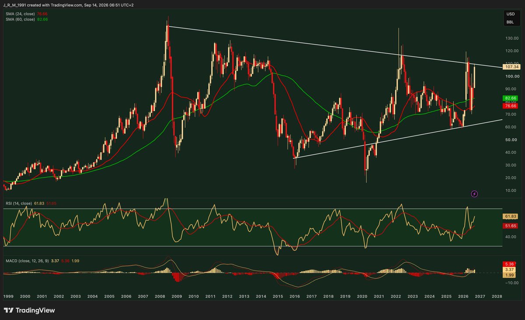Click the 60.00 price axis value
This screenshot has width=525, height=320.
[511, 127]
